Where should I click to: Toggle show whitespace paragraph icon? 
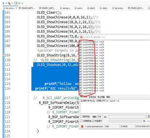click(22, 3)
